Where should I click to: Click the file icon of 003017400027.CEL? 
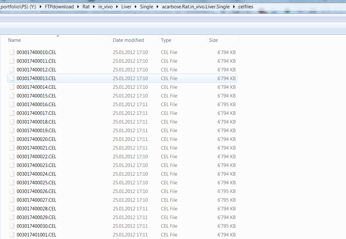[12, 200]
